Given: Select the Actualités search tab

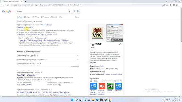Looking at the screenshot, I should [45, 17].
